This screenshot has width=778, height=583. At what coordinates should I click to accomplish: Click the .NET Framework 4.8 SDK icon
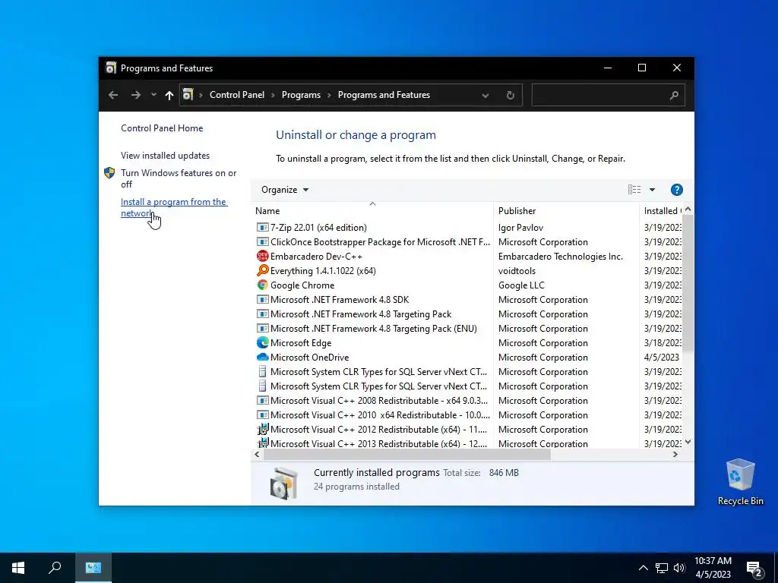[262, 299]
